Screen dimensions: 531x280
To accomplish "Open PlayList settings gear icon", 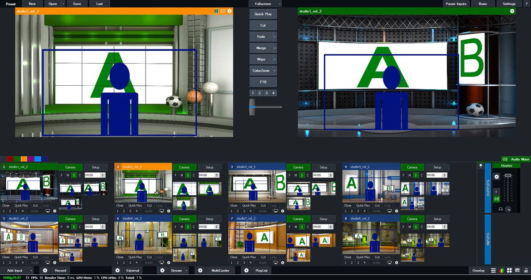I will pos(247,270).
